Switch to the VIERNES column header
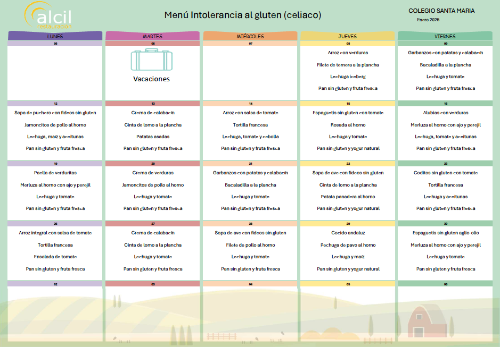The height and width of the screenshot is (347, 500). coord(445,36)
